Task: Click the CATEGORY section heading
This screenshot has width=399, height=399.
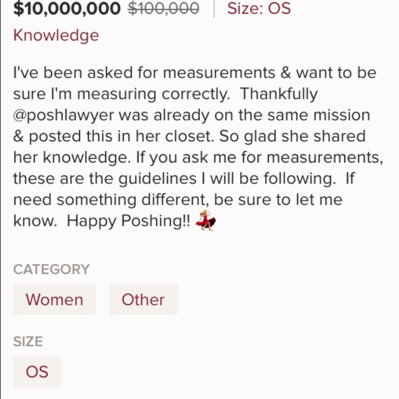Action: coord(51,269)
